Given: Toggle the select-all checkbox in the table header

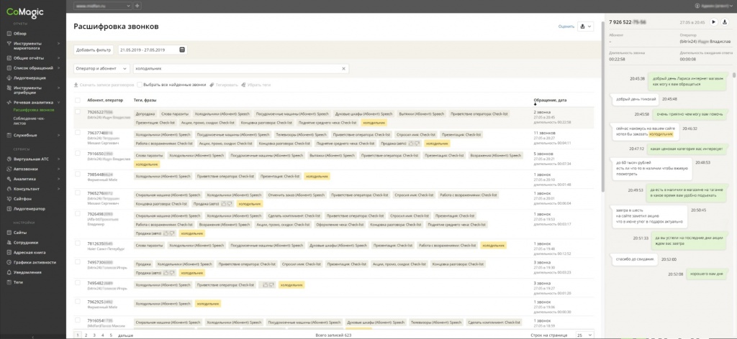Looking at the screenshot, I should pyautogui.click(x=78, y=100).
